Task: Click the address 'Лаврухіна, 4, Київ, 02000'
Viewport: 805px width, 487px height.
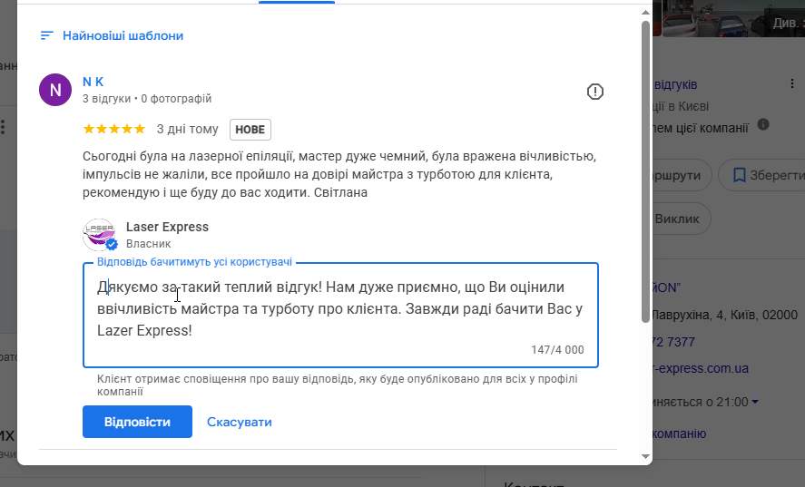Action: 724,315
